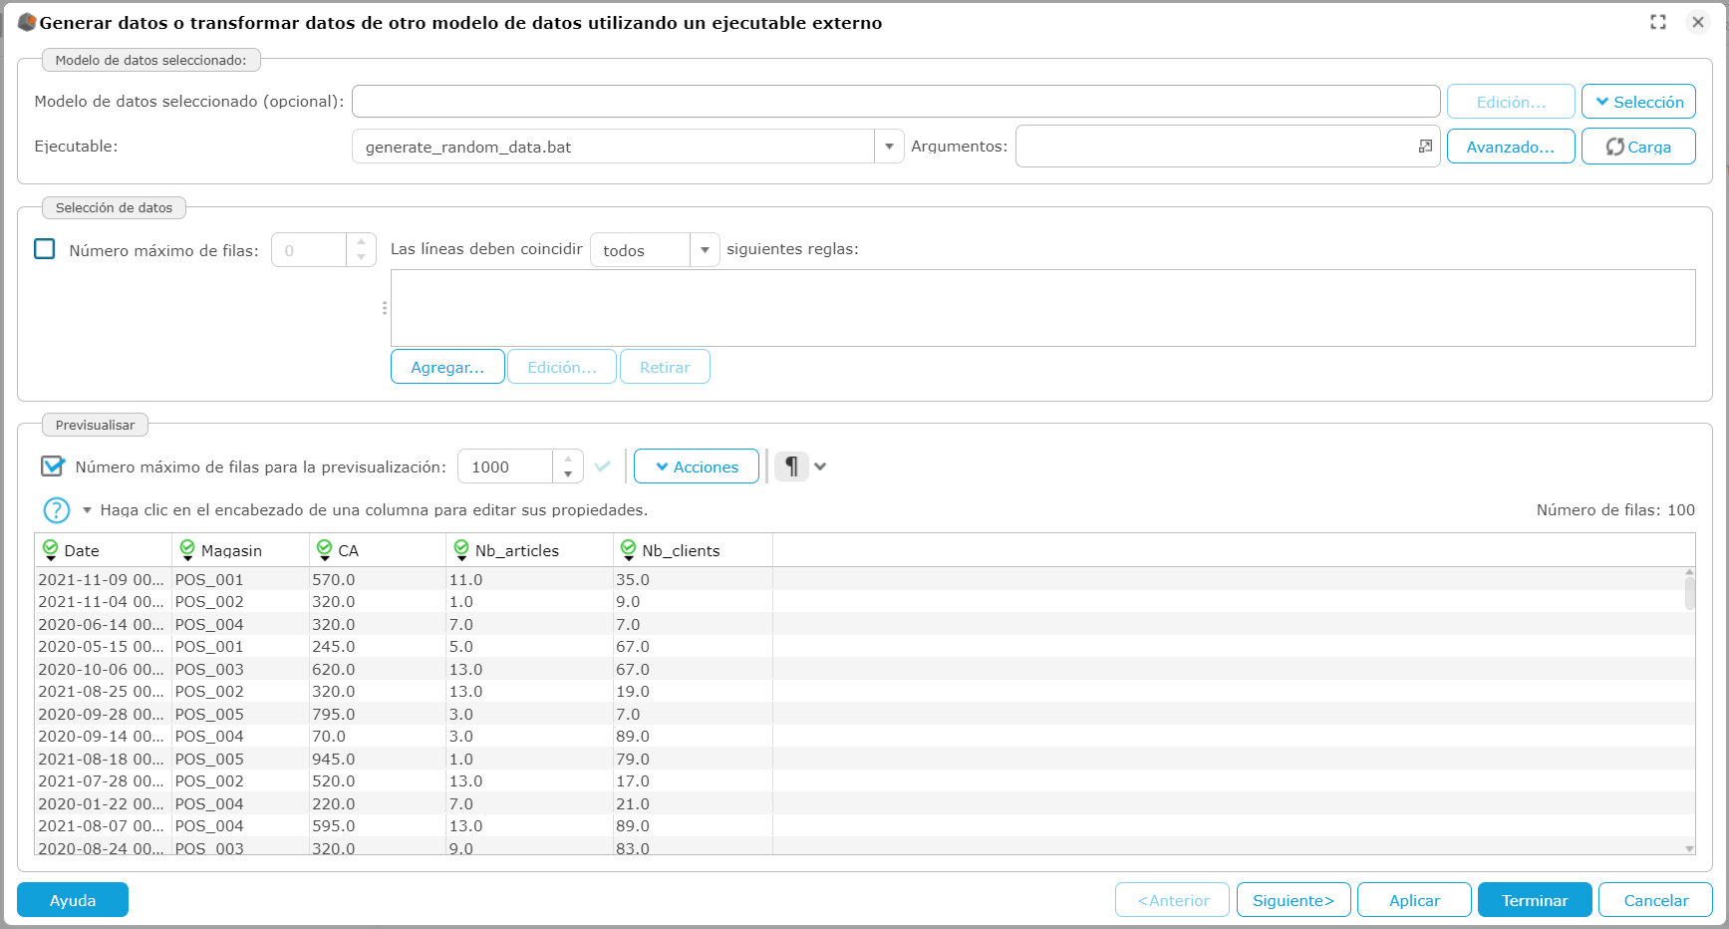Click the Nb_clients column status check icon
Image resolution: width=1729 pixels, height=929 pixels.
pyautogui.click(x=628, y=550)
